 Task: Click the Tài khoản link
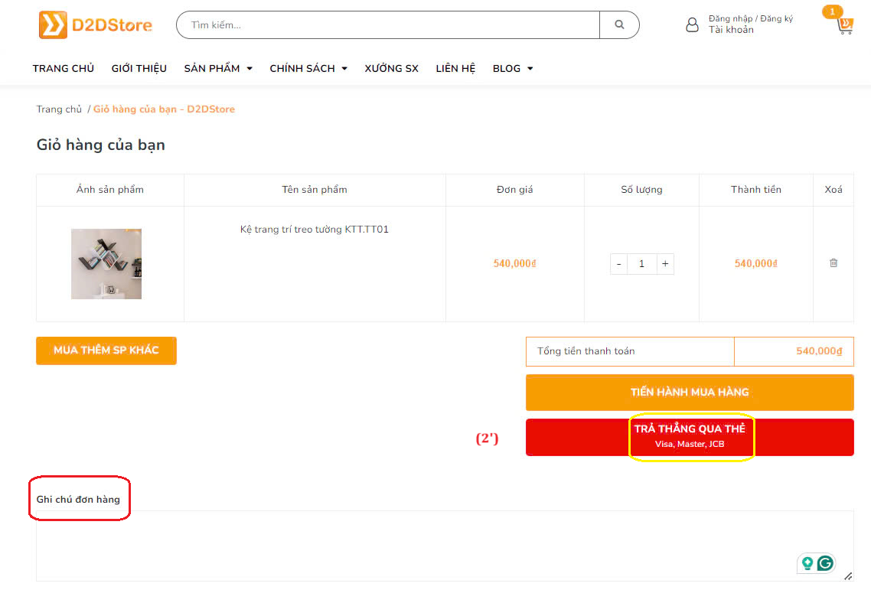click(731, 30)
